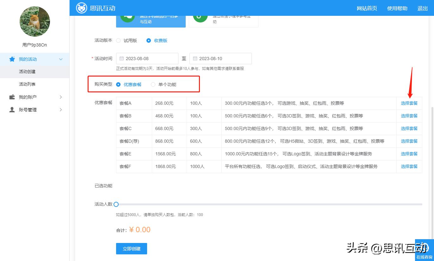The image size is (434, 261).
Task: Click the 思讯互动 panda logo icon
Action: click(x=82, y=8)
